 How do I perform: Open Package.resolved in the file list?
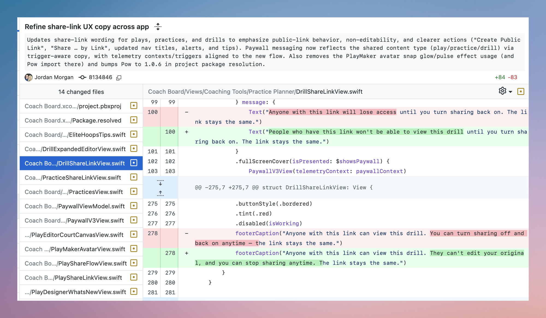[81, 120]
